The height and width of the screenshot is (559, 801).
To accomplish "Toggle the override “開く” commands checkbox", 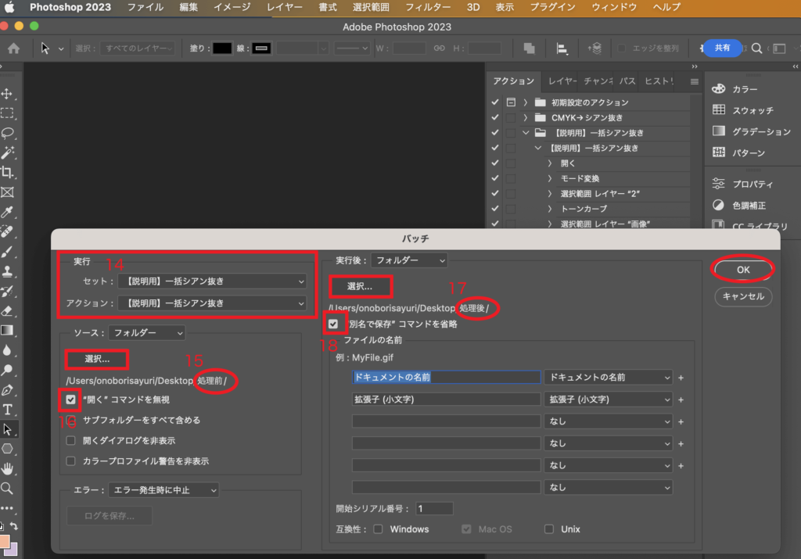I will click(70, 400).
